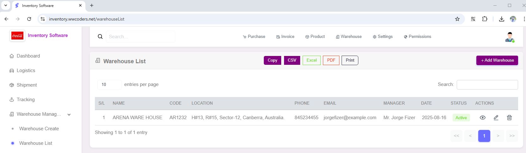Click the Coca-Cola logo in sidebar
This screenshot has height=153, width=526.
(17, 36)
